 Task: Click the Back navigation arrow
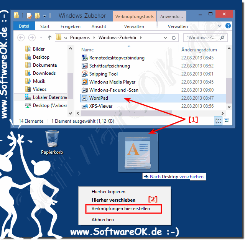coord(21,38)
